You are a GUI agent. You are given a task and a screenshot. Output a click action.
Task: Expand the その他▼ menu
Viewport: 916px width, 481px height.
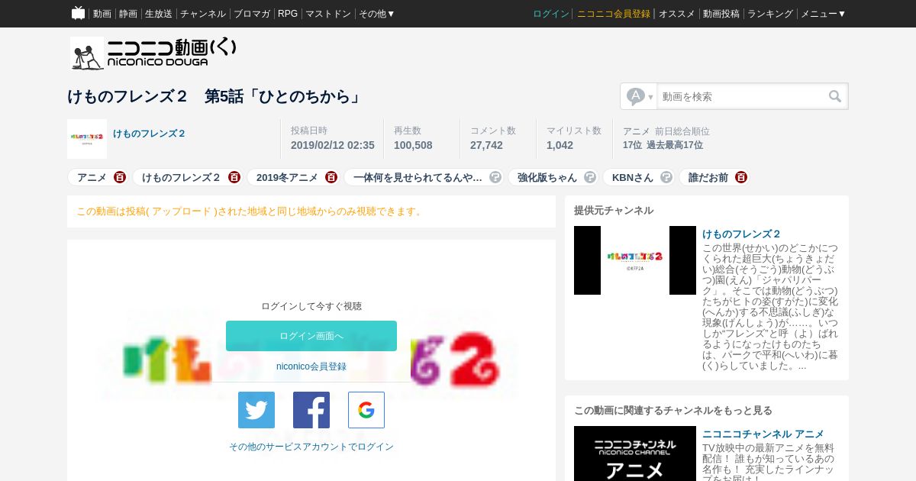coord(377,14)
